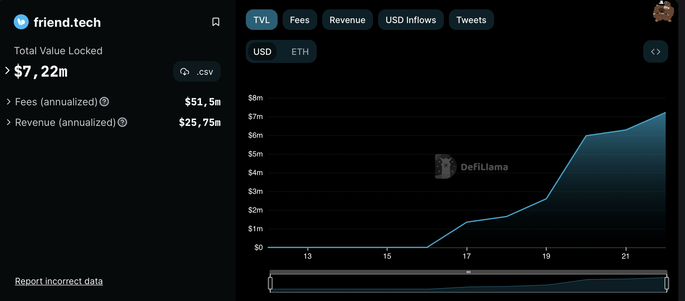
Task: Click the Total Value Locked label
Action: [58, 50]
